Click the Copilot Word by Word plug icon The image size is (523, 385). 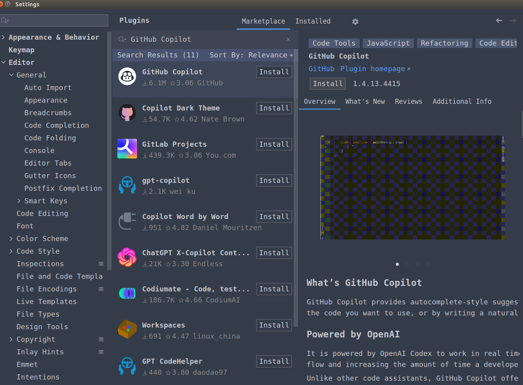point(127,221)
